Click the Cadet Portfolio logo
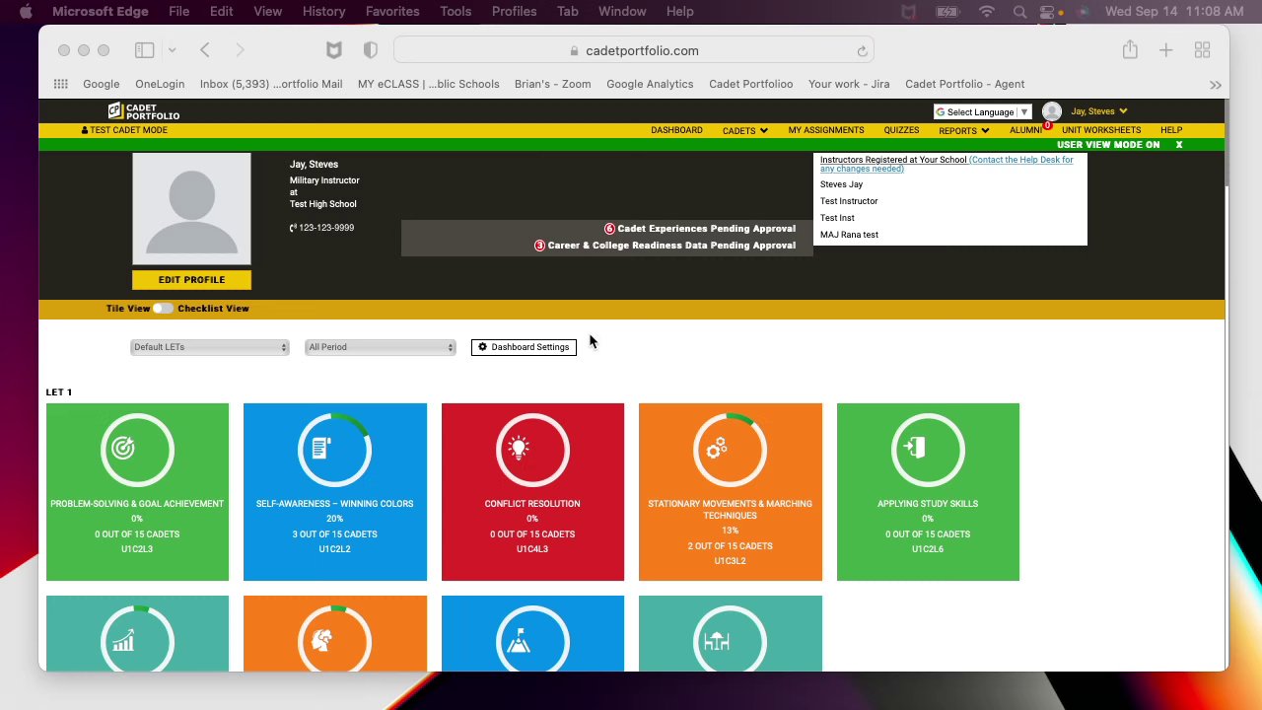1262x710 pixels. [144, 111]
